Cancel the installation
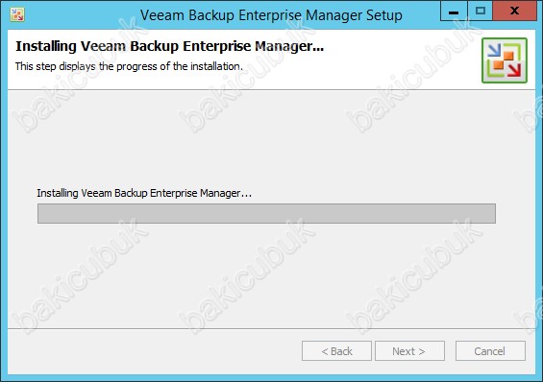 (x=490, y=351)
